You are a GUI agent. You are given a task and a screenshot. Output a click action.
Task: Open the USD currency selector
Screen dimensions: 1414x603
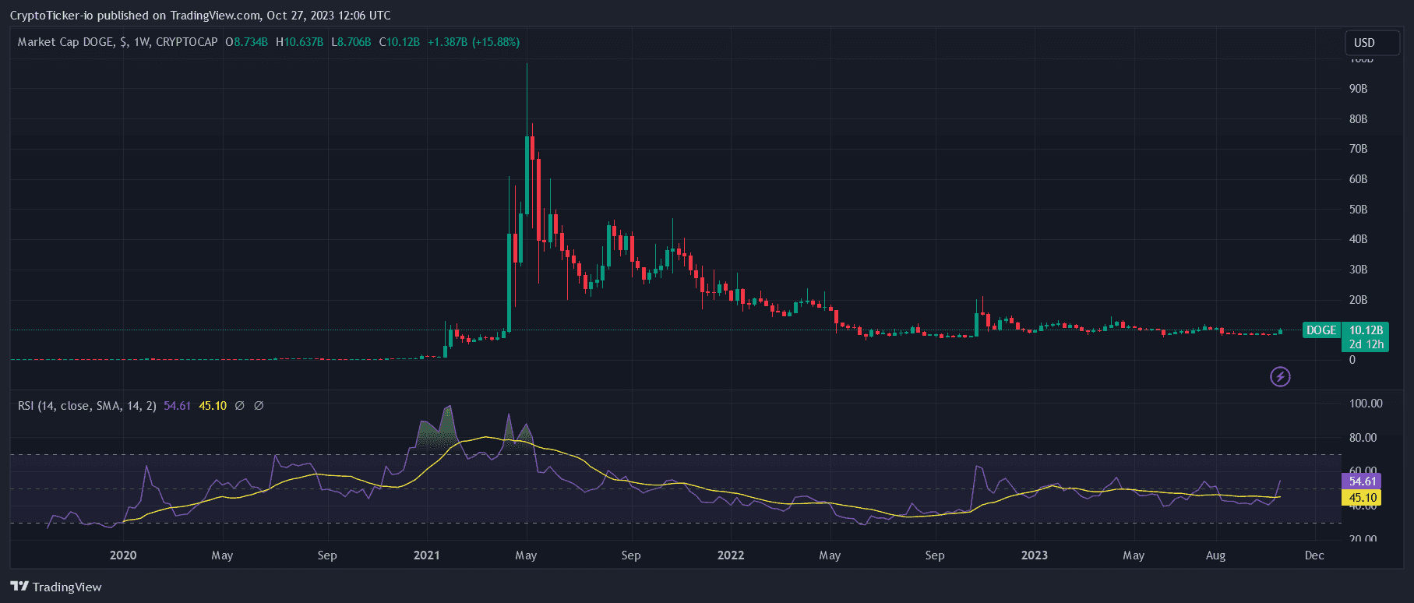coord(1372,43)
